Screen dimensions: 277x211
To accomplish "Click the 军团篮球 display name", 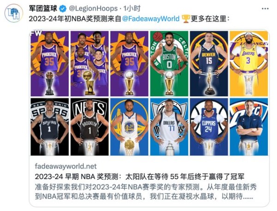I will point(43,8).
